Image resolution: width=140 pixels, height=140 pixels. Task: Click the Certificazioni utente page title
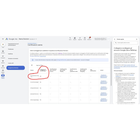pyautogui.click(x=35, y=45)
